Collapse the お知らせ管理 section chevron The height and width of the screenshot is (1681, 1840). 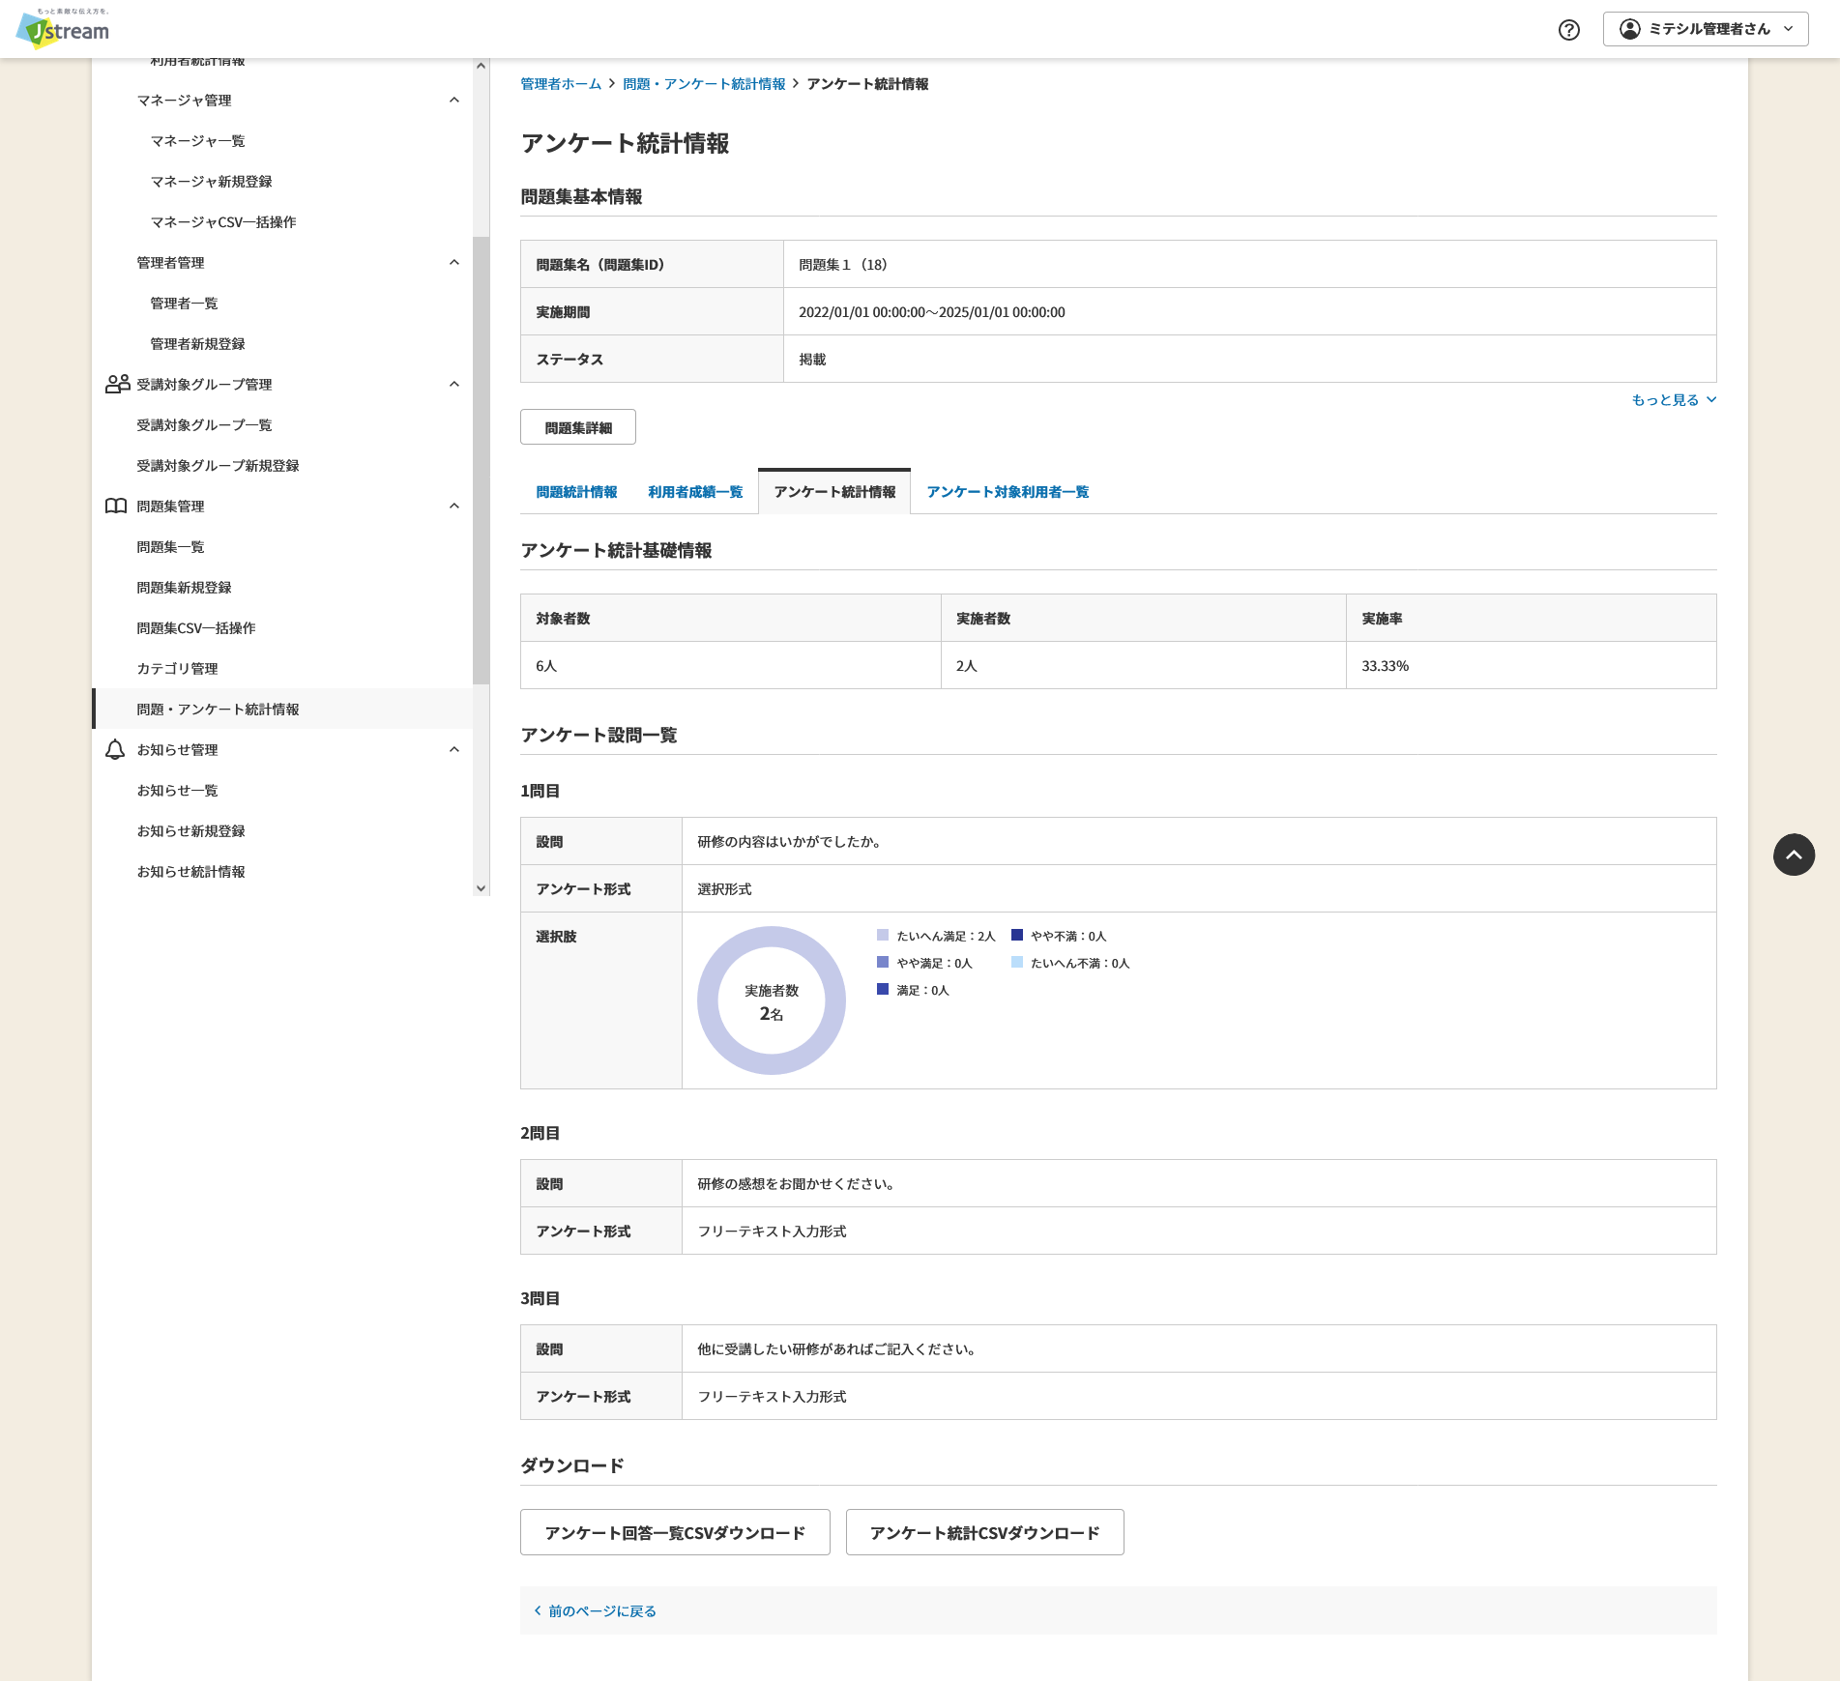(x=454, y=749)
